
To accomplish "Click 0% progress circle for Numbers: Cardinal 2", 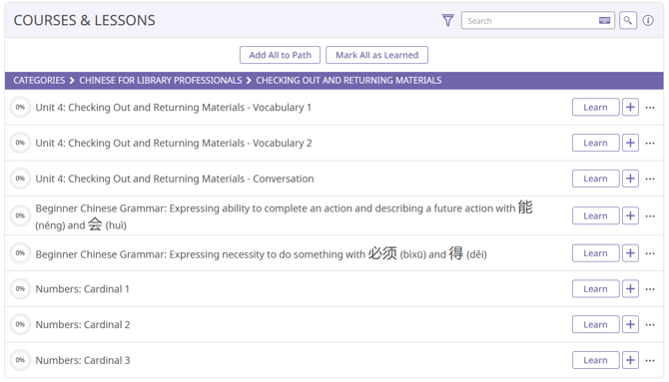I will click(20, 324).
